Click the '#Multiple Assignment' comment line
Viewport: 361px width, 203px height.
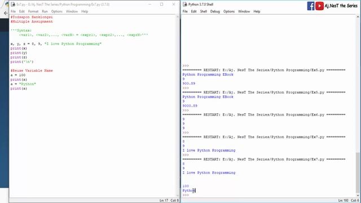32,21
